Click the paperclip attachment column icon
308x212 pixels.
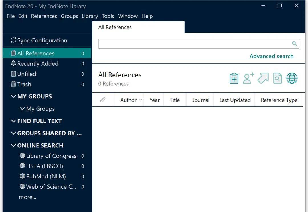click(103, 100)
